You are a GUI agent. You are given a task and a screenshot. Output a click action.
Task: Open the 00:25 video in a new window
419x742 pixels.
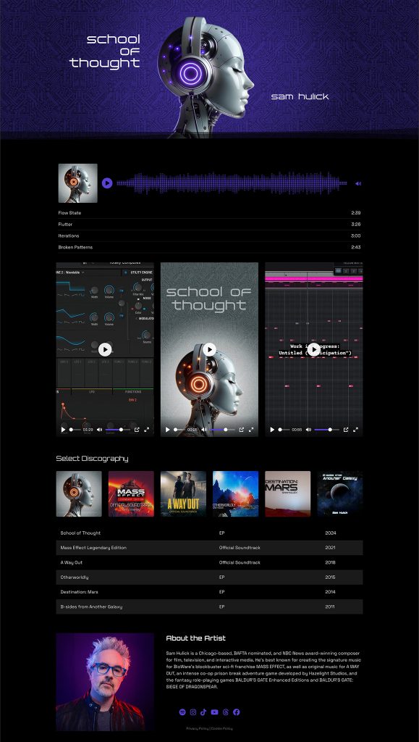[x=242, y=430]
